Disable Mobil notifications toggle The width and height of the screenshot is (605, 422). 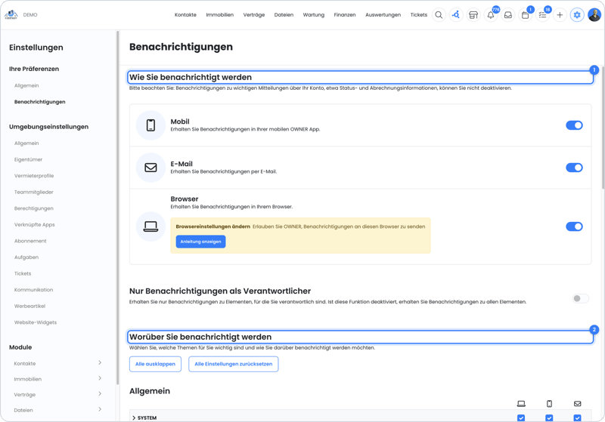pyautogui.click(x=574, y=125)
